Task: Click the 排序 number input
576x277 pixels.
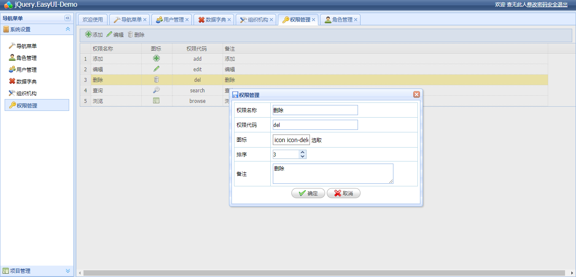Action: [x=286, y=154]
